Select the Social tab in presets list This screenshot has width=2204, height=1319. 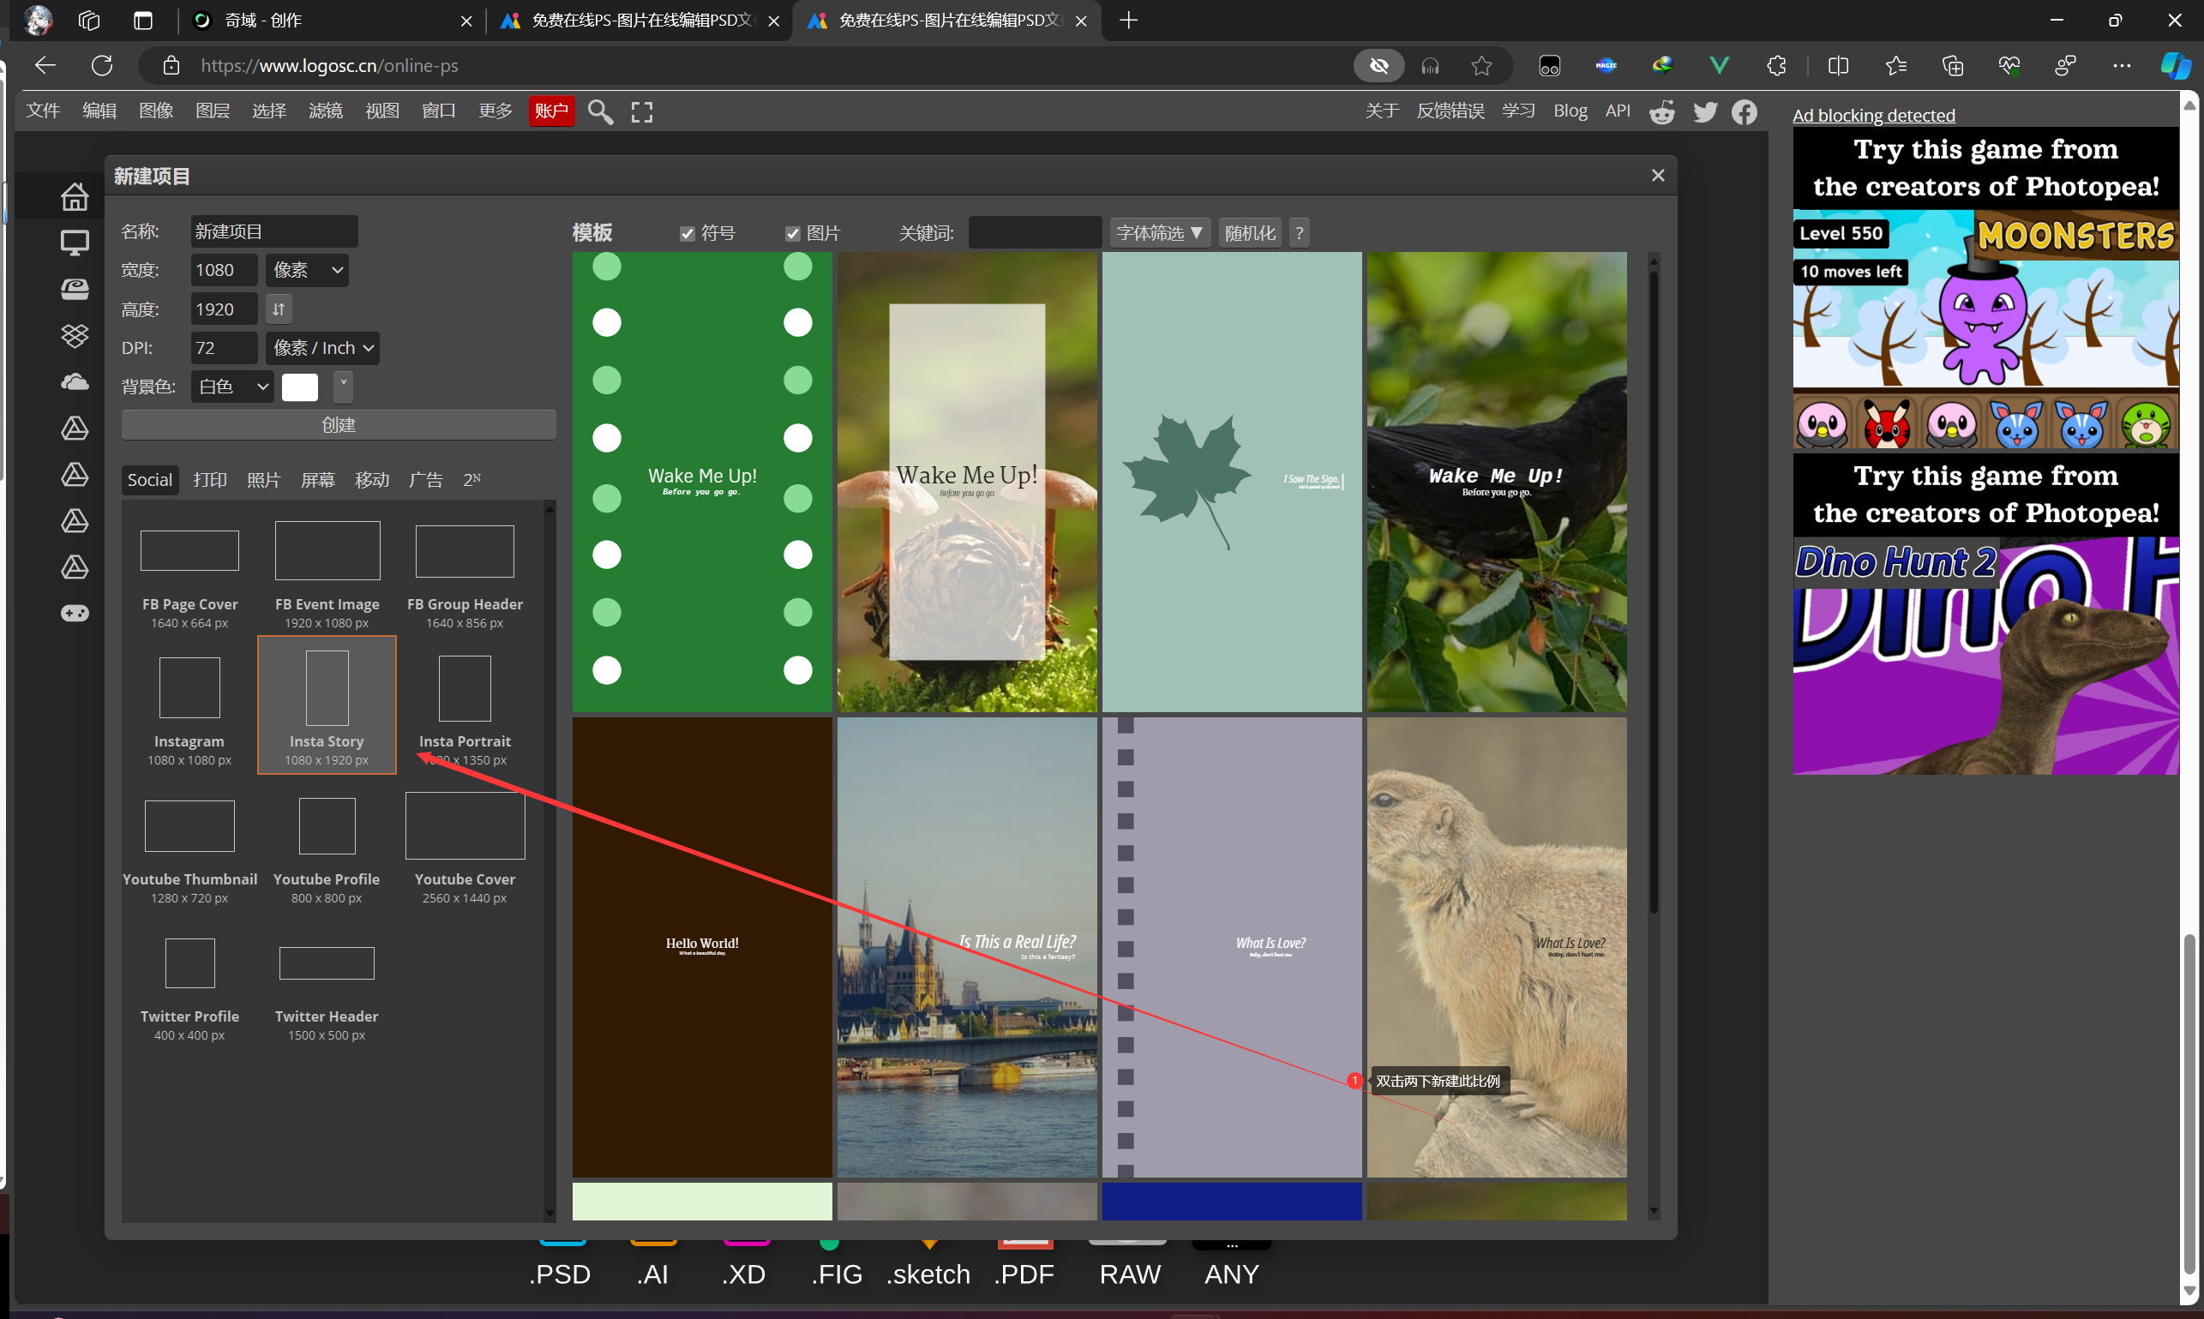(147, 477)
